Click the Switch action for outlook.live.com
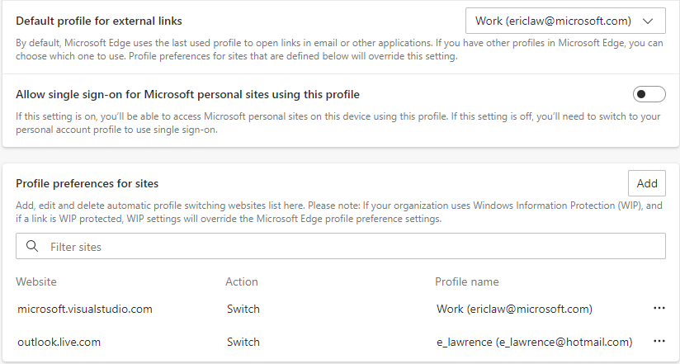 [243, 342]
